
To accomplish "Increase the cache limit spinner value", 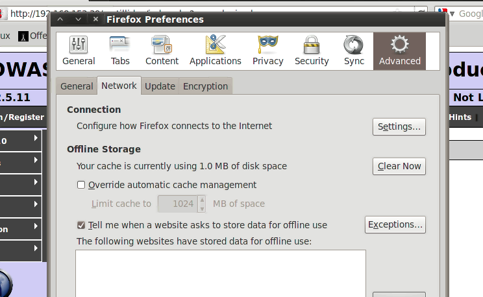I will click(x=202, y=200).
